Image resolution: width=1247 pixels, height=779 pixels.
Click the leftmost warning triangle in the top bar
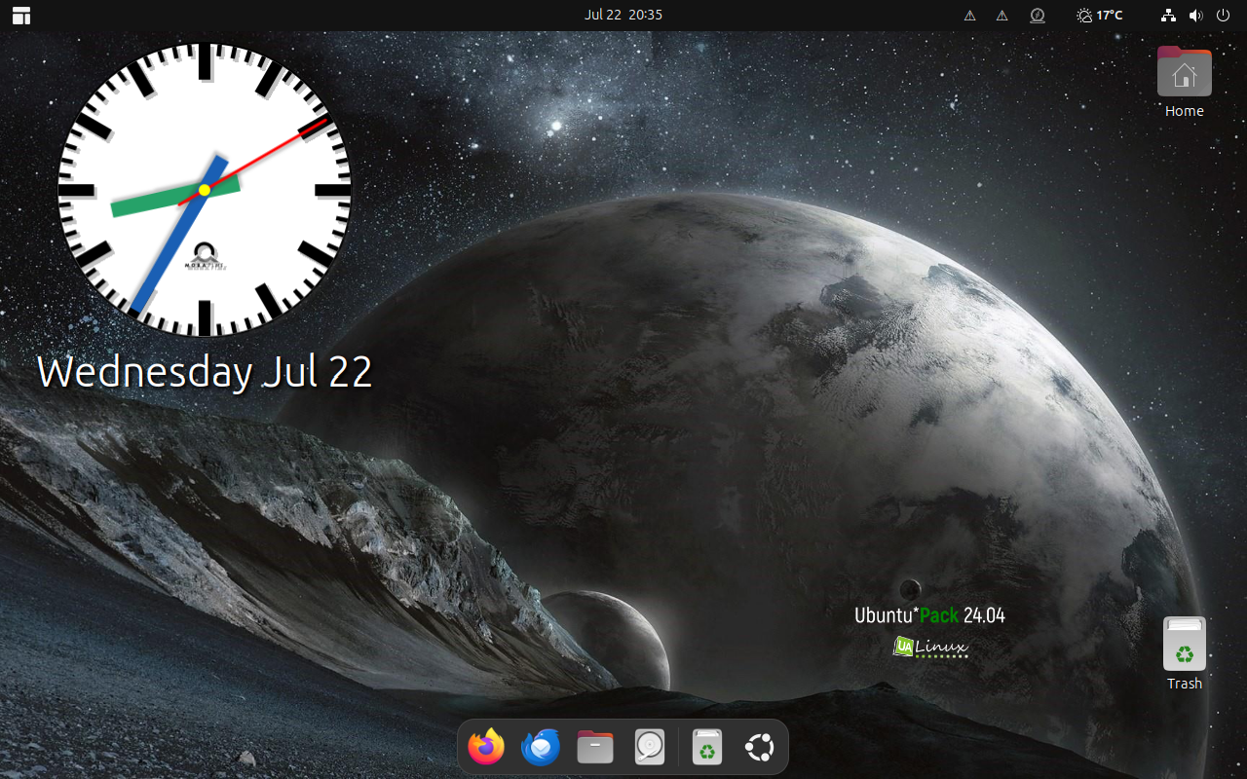click(969, 15)
